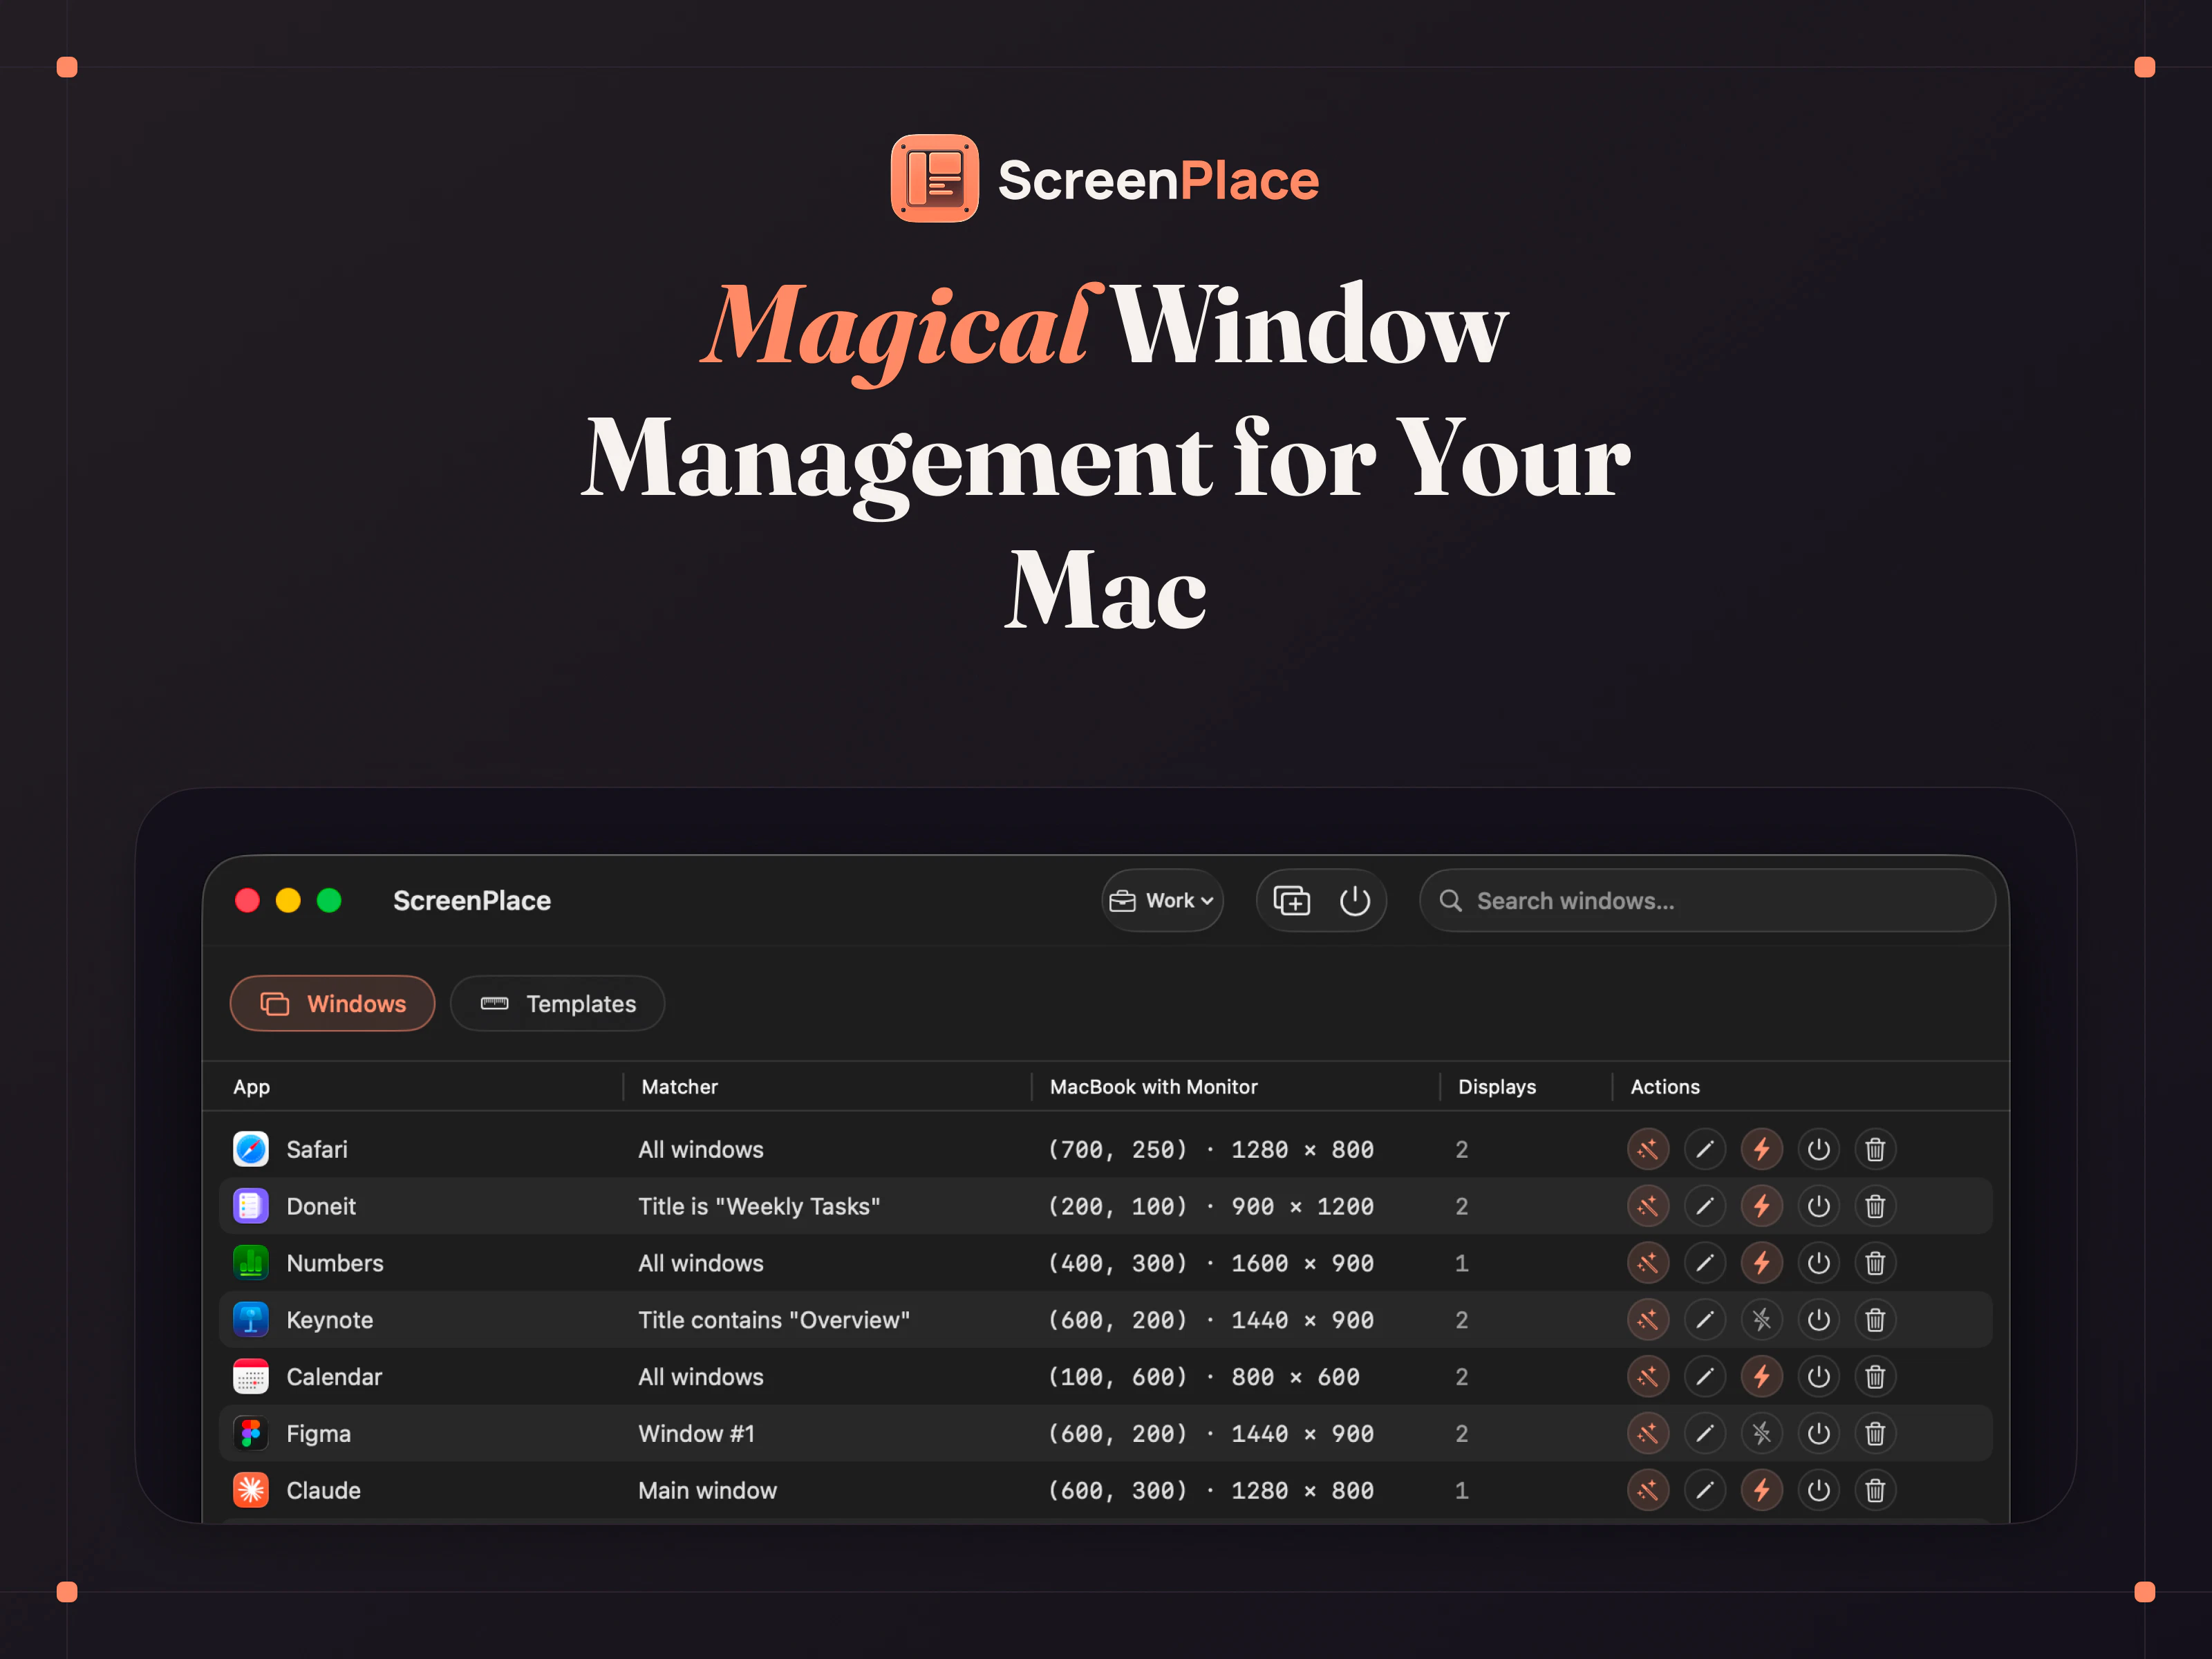The height and width of the screenshot is (1659, 2212).
Task: Toggle the power button in Calendar row
Action: pos(1819,1377)
